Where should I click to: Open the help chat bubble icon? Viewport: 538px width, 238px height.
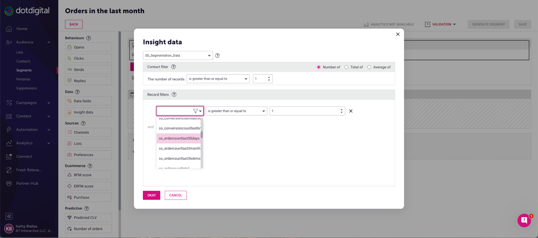point(524,221)
